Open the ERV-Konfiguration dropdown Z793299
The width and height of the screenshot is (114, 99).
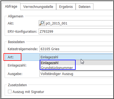click(76, 31)
